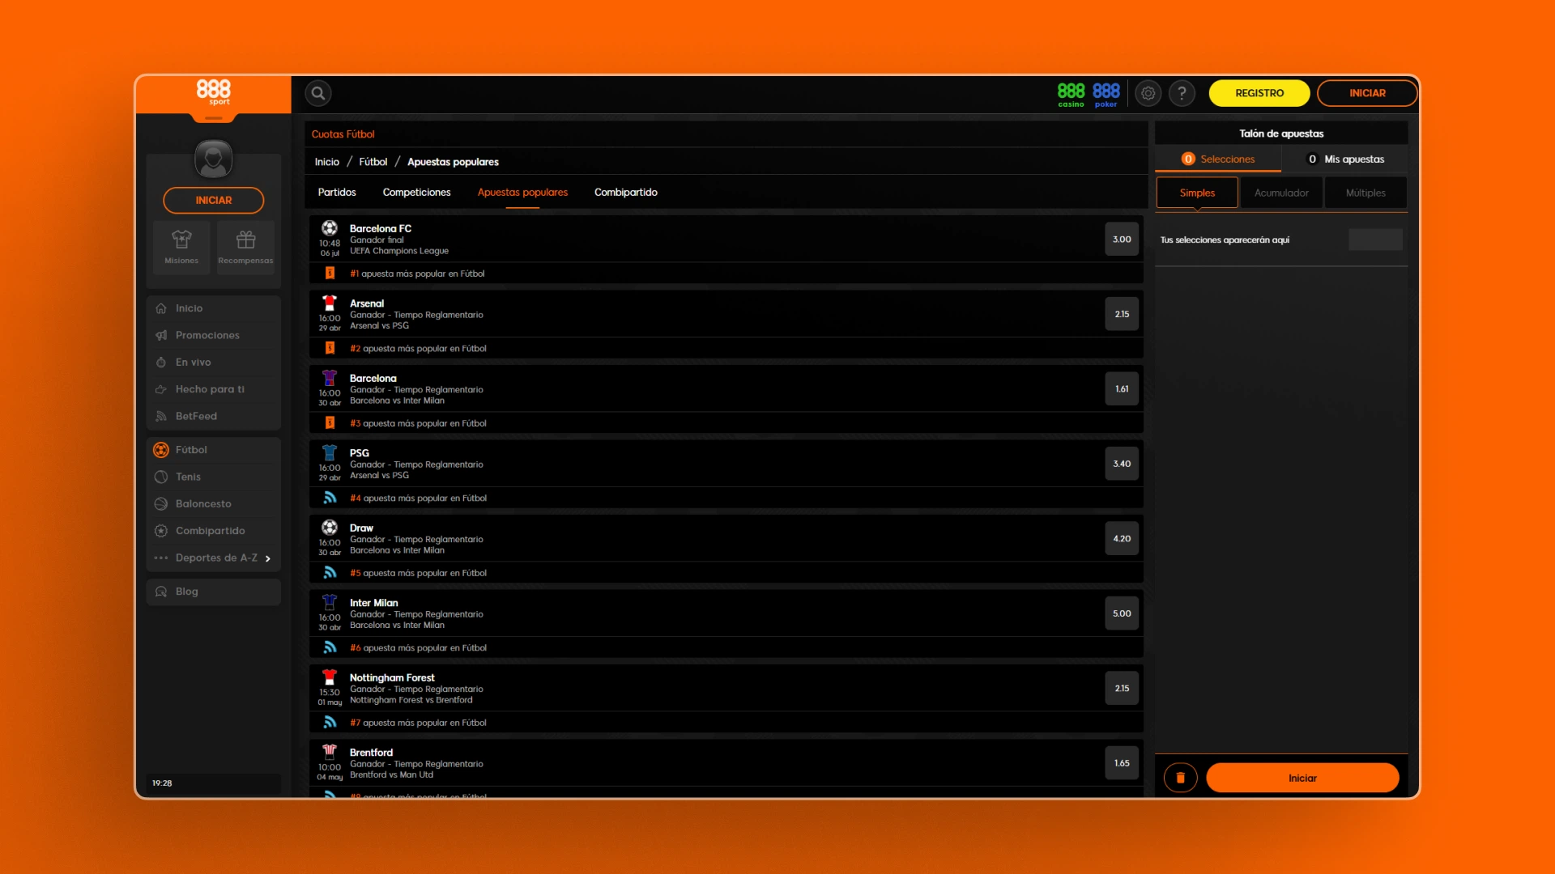The height and width of the screenshot is (874, 1555).
Task: Select Simples betslip tab
Action: coord(1197,193)
